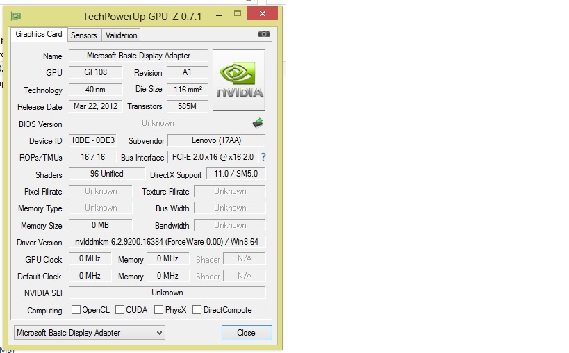Click the Default Clock 0 MHz field

tap(90, 276)
